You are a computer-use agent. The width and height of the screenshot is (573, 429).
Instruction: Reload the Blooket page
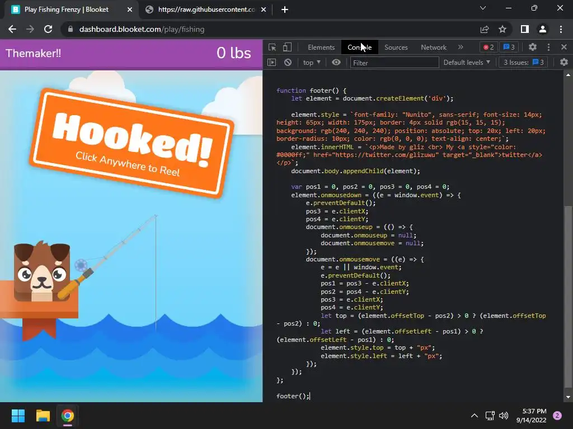(x=48, y=29)
